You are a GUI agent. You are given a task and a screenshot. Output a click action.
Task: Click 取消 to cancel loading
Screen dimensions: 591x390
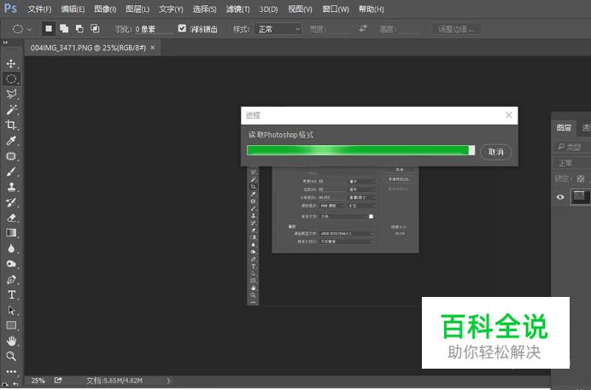pyautogui.click(x=496, y=152)
